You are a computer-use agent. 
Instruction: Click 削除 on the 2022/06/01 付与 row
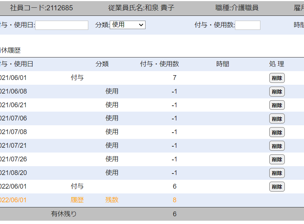point(277,187)
